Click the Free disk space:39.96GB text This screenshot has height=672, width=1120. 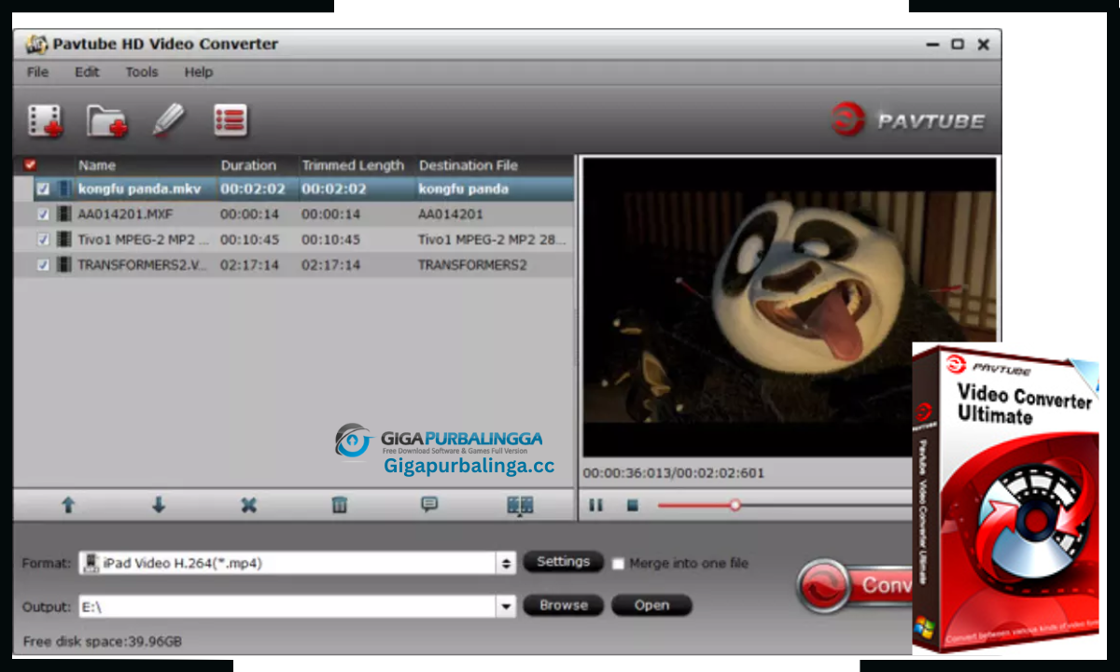pos(103,642)
